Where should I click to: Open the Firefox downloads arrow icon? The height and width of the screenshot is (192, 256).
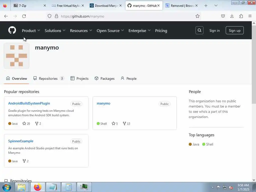point(232,16)
